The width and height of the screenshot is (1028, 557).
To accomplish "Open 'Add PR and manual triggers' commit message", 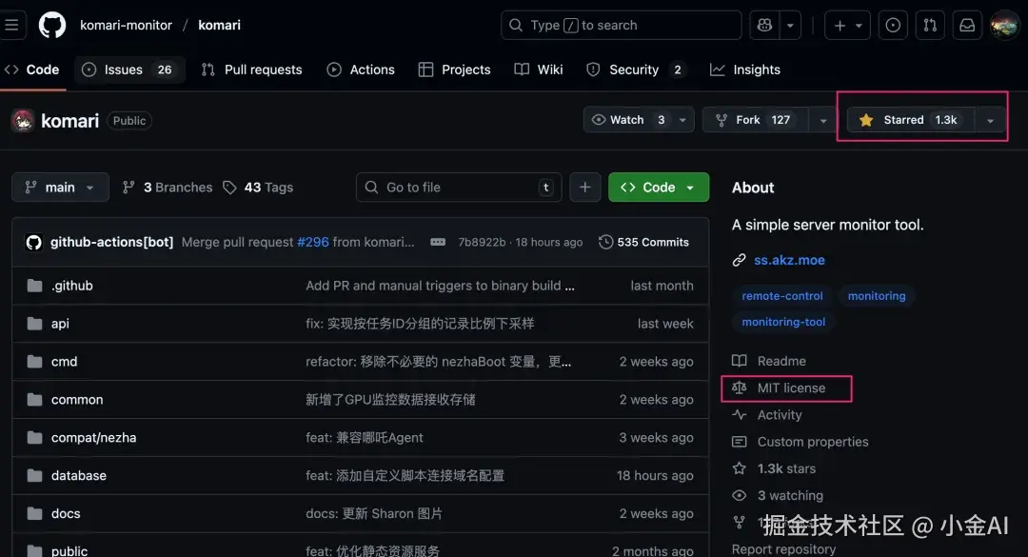I will (440, 286).
